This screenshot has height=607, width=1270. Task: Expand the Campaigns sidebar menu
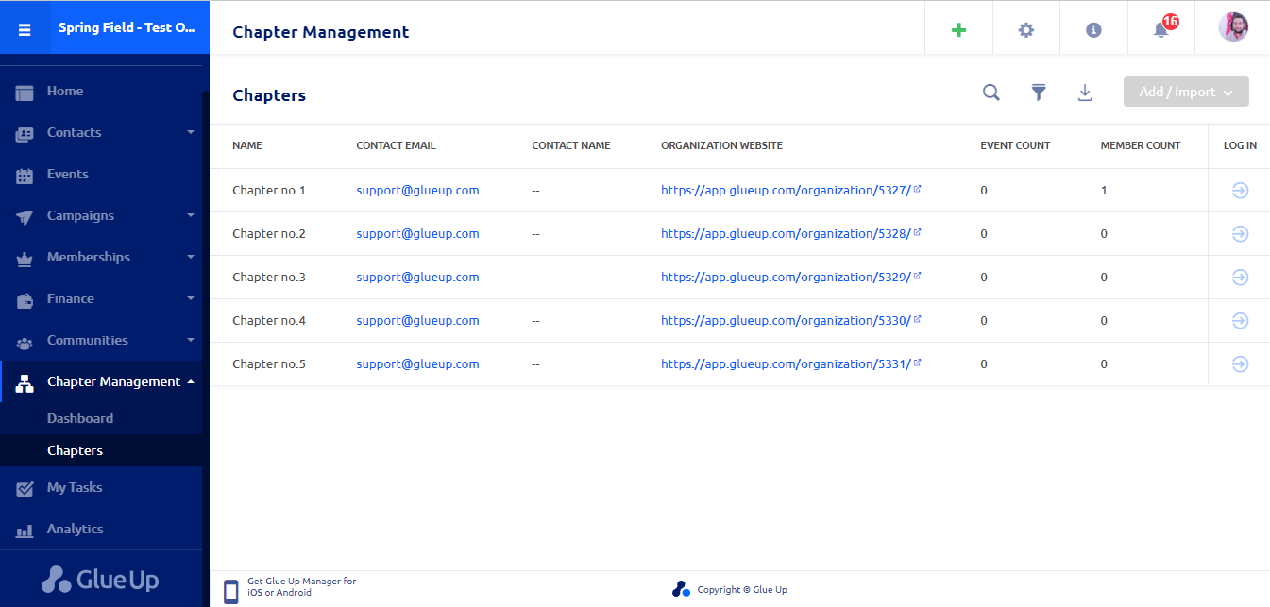coord(101,216)
